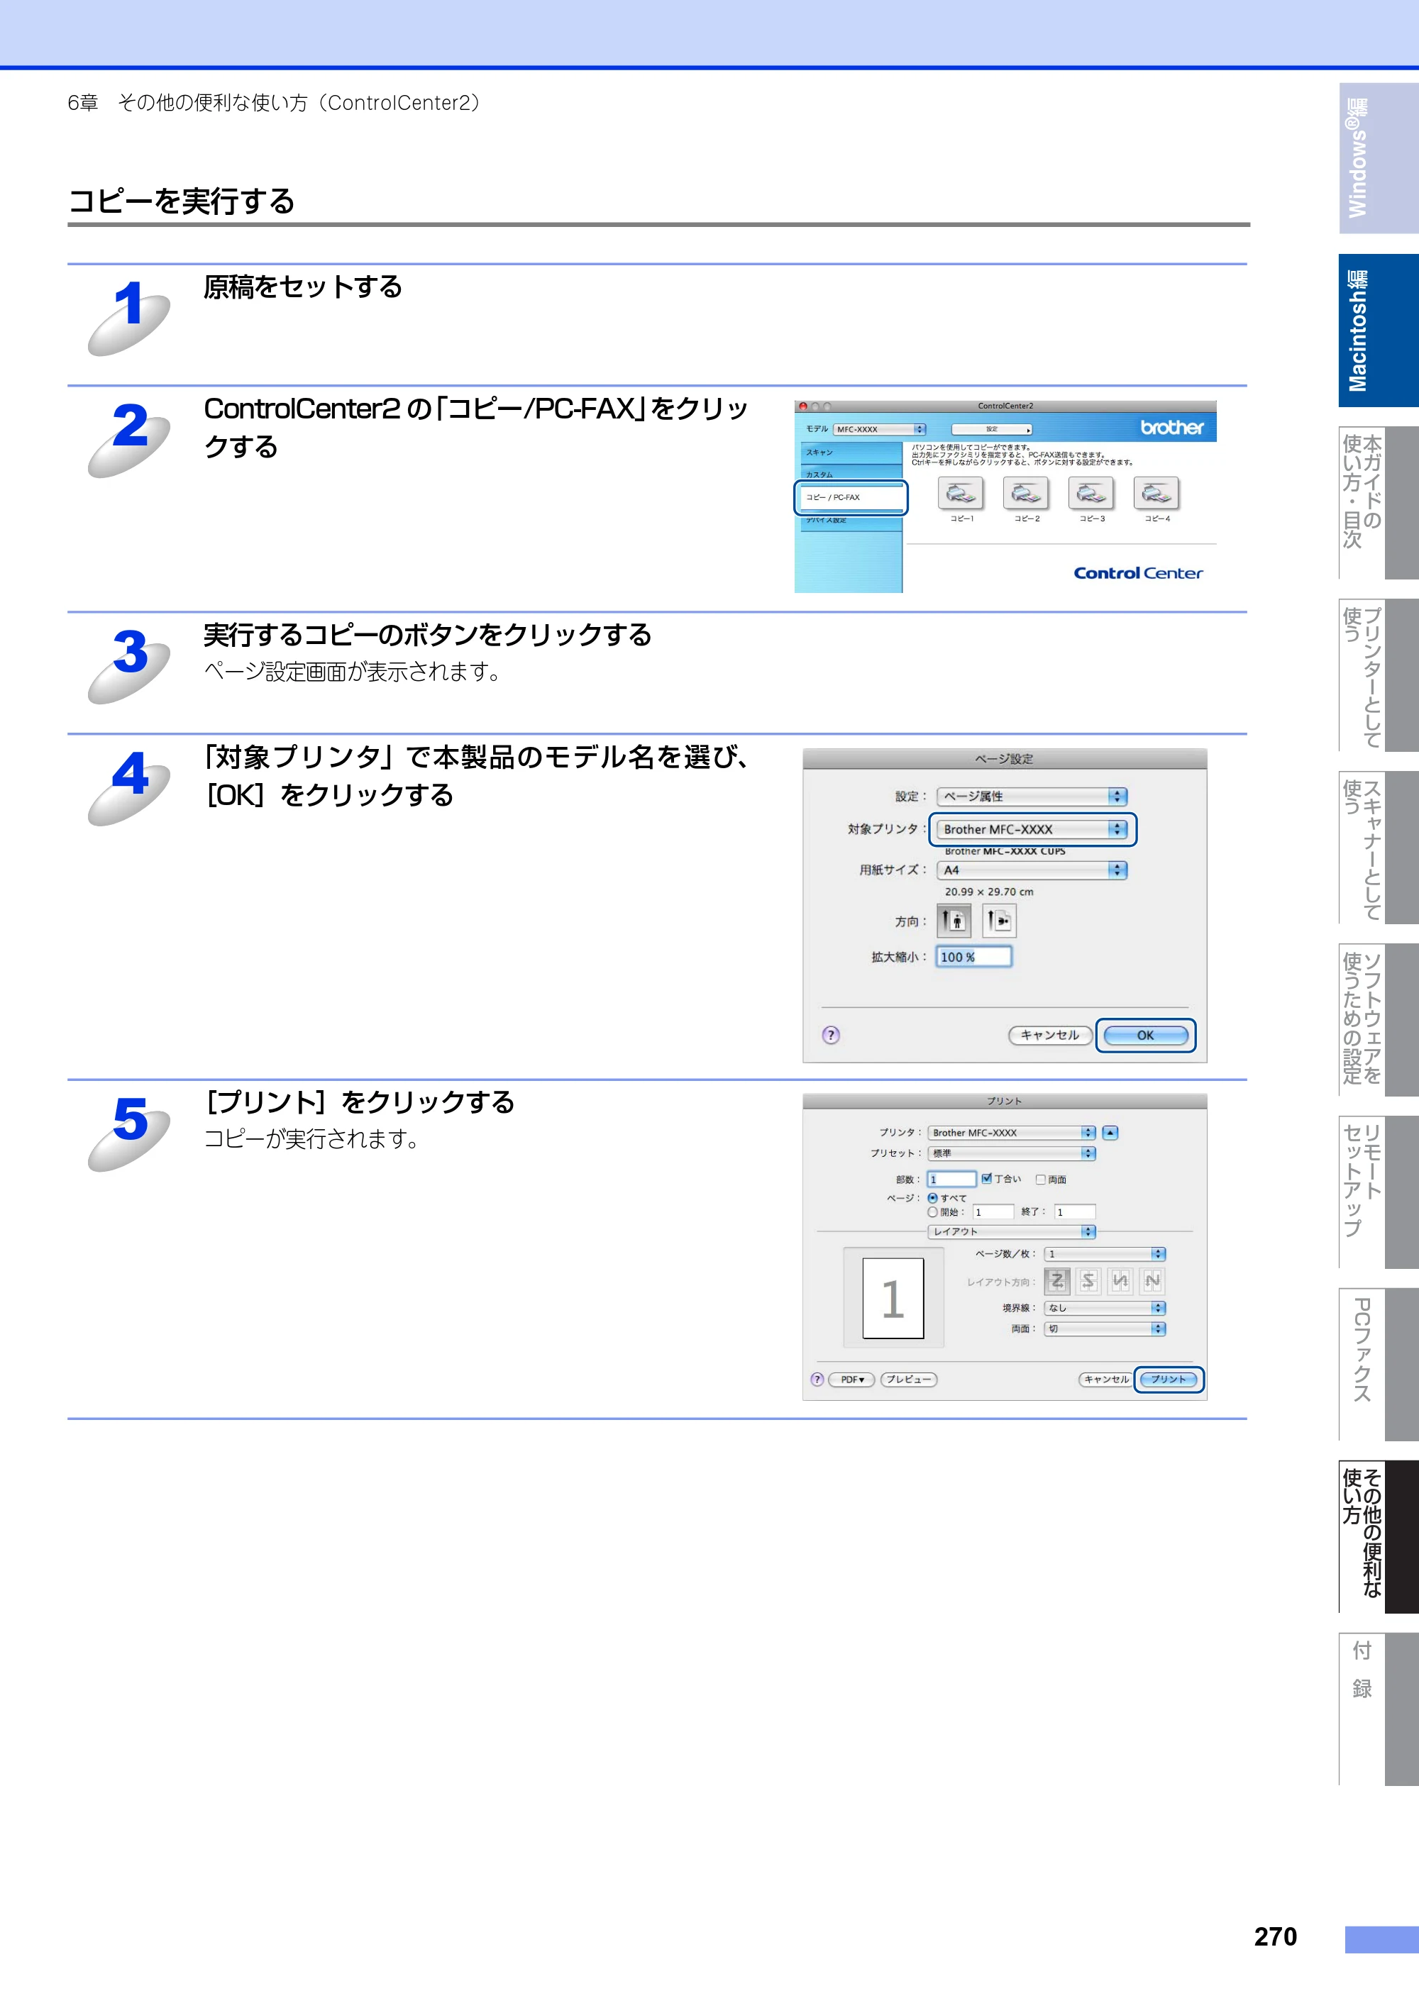Viewport: 1419px width, 2008px height.
Task: Open the 境界線 なし dropdown
Action: click(1105, 1309)
